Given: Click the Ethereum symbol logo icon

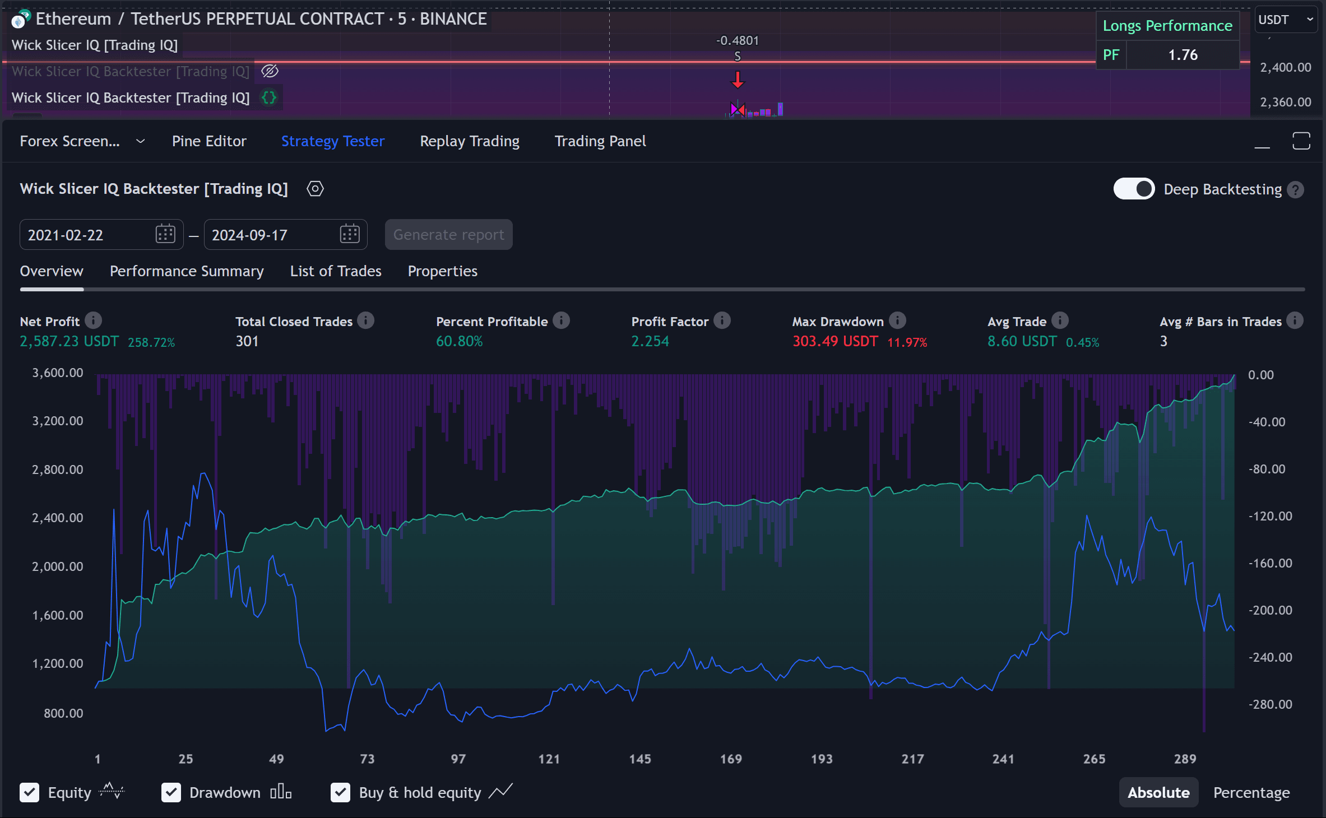Looking at the screenshot, I should click(x=20, y=20).
